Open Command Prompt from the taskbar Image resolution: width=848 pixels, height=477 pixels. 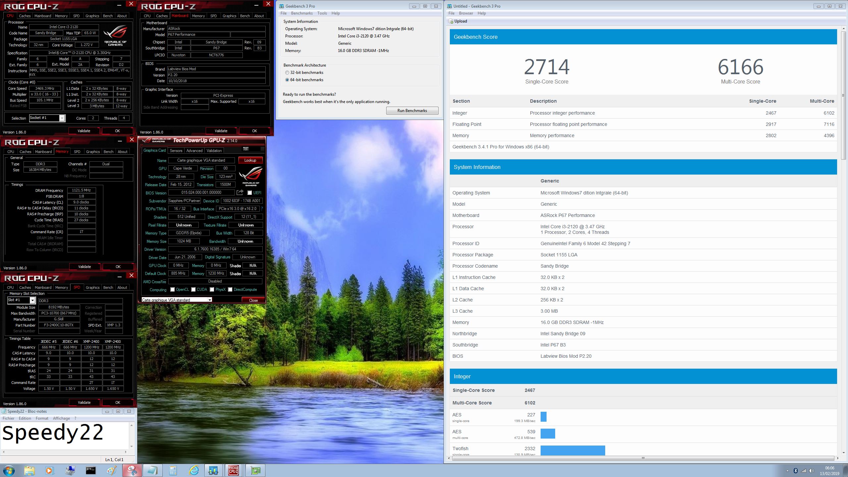pos(91,470)
